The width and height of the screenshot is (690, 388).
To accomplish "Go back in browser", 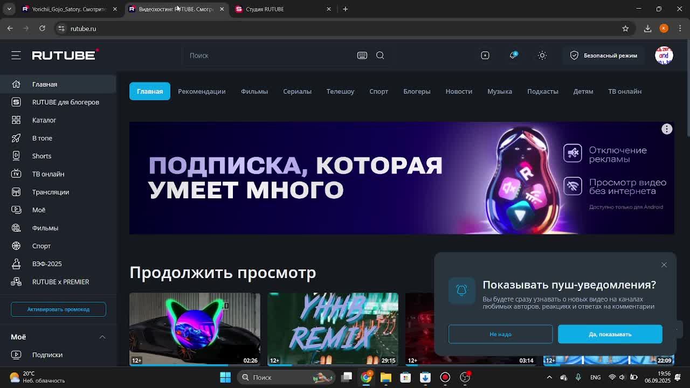I will [10, 29].
